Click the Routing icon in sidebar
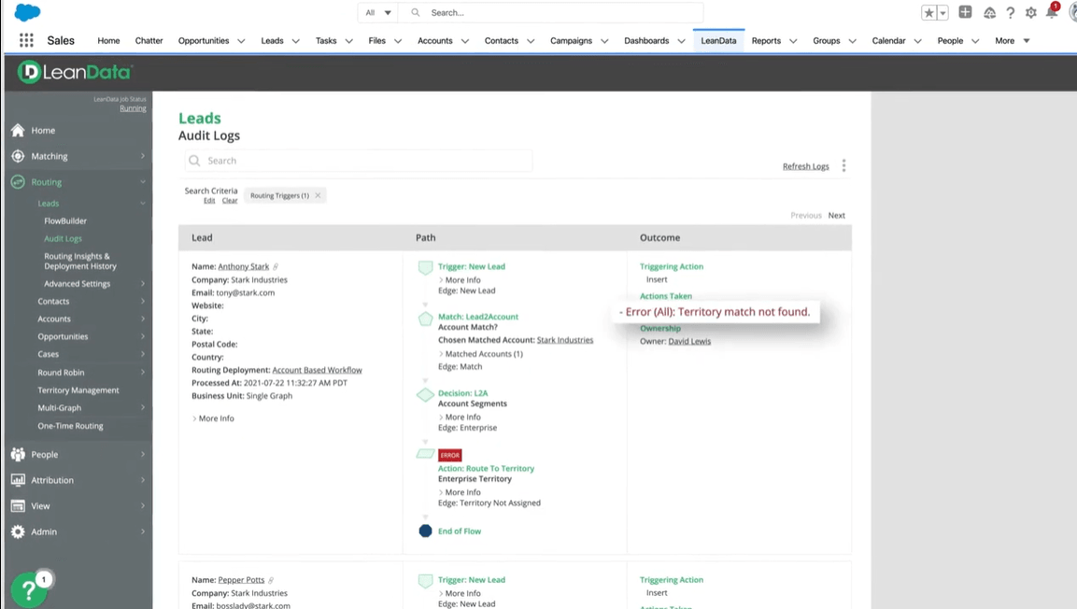The height and width of the screenshot is (609, 1077). [18, 182]
